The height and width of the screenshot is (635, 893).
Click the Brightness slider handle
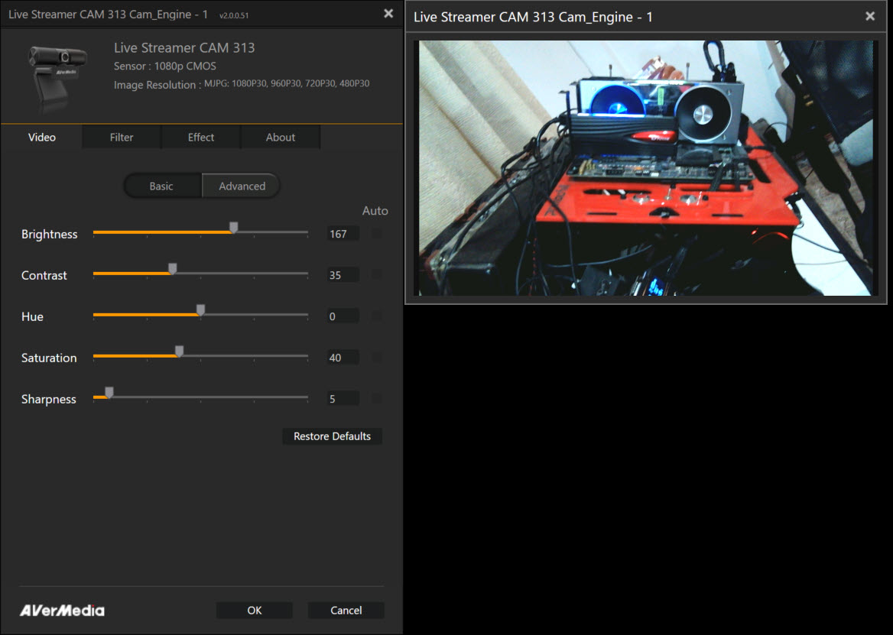click(233, 228)
